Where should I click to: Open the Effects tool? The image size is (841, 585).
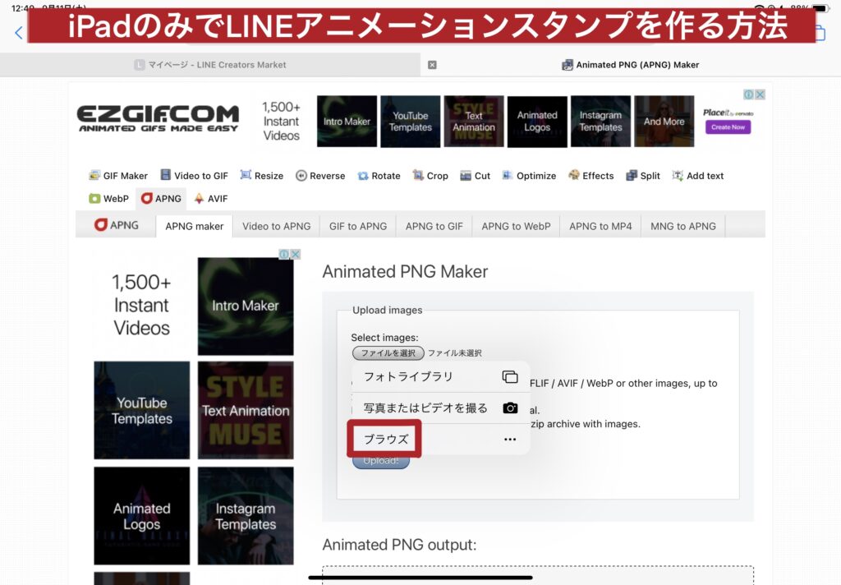(591, 176)
